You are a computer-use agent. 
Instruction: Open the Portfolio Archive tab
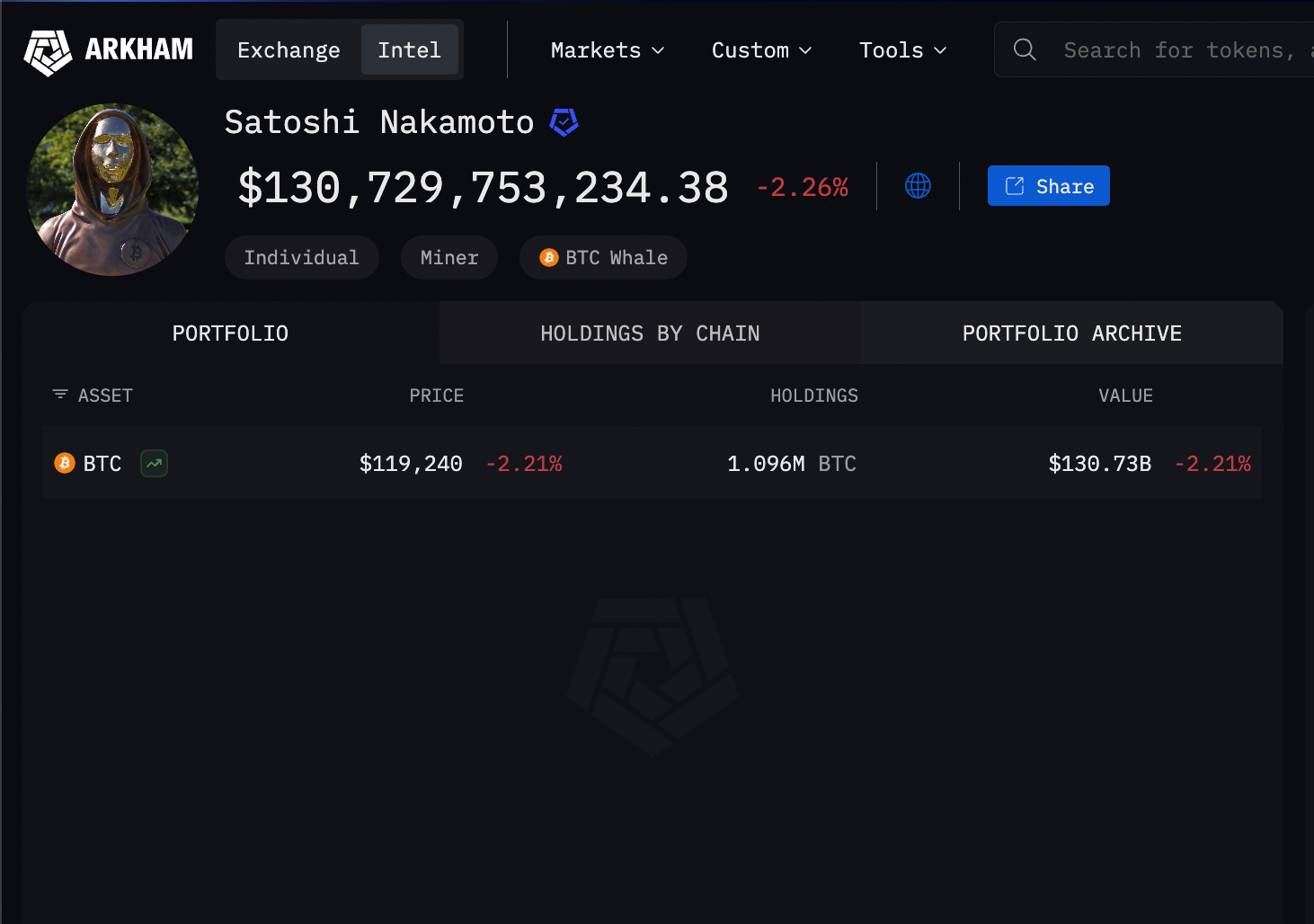click(1071, 333)
